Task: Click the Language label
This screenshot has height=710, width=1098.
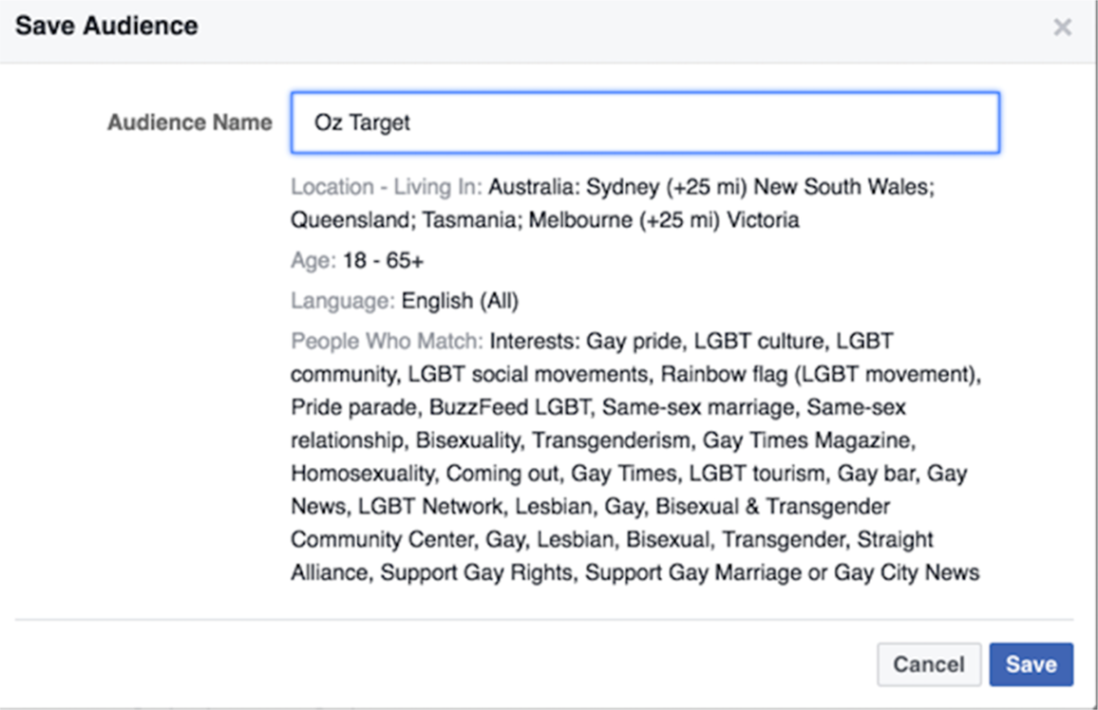Action: coord(343,301)
